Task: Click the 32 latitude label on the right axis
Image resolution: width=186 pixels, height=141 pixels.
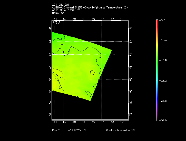Action: point(130,114)
